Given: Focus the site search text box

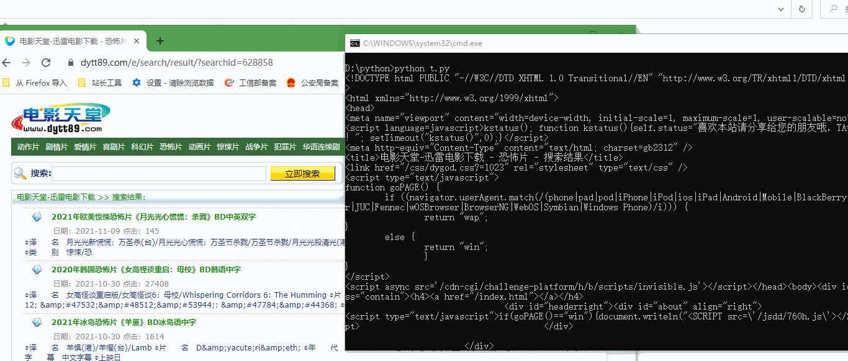Looking at the screenshot, I should pos(159,174).
